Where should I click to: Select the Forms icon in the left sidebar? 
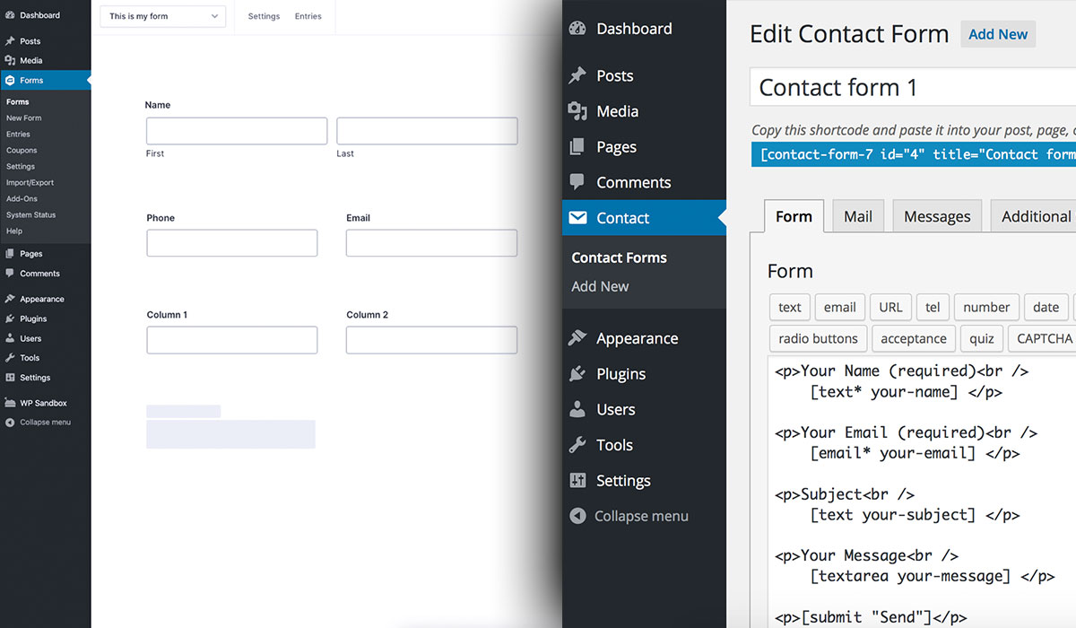pyautogui.click(x=9, y=79)
